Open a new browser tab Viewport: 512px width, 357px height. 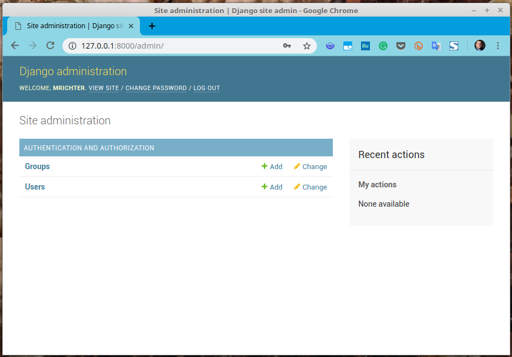[x=152, y=26]
